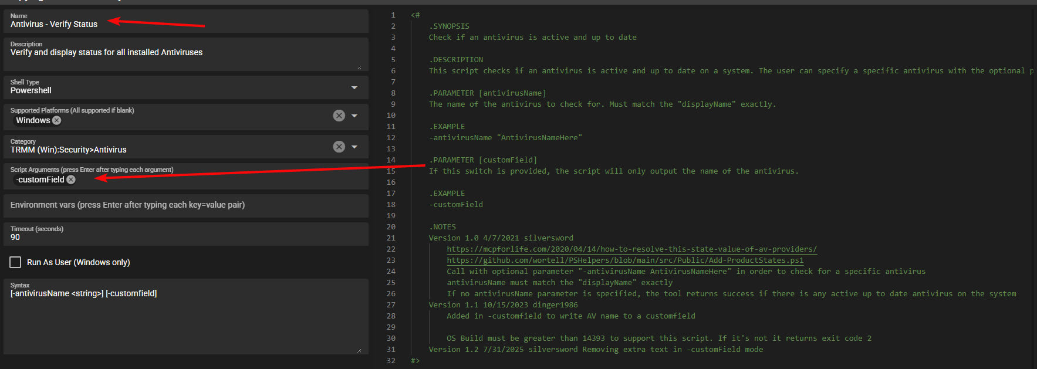Remove the -customField argument chip

(71, 180)
